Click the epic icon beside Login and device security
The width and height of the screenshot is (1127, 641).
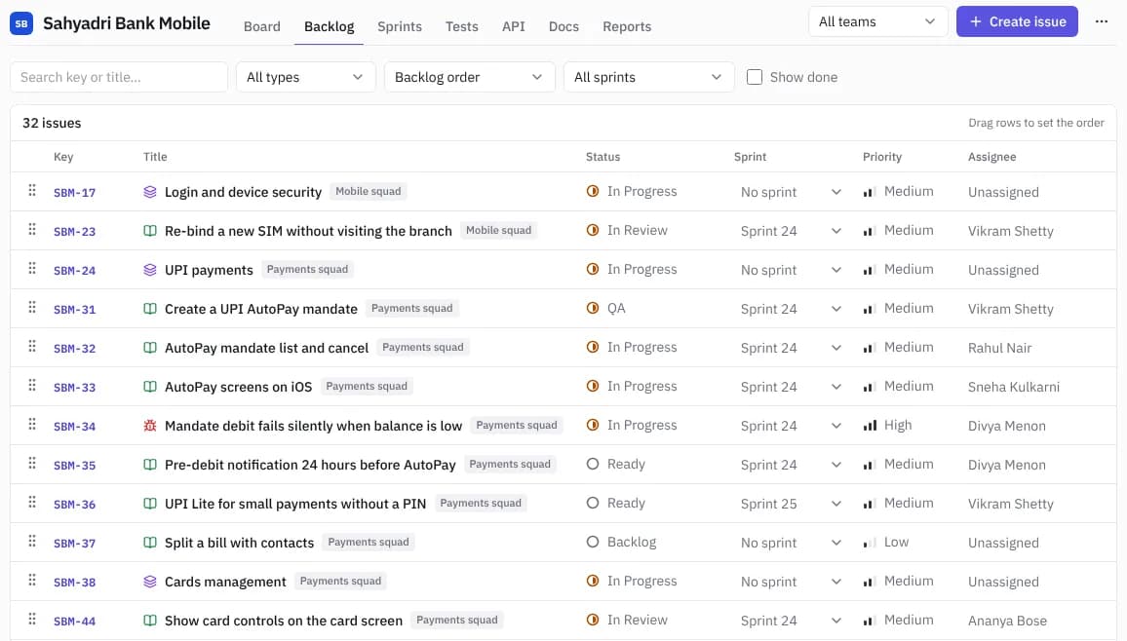[x=149, y=192]
